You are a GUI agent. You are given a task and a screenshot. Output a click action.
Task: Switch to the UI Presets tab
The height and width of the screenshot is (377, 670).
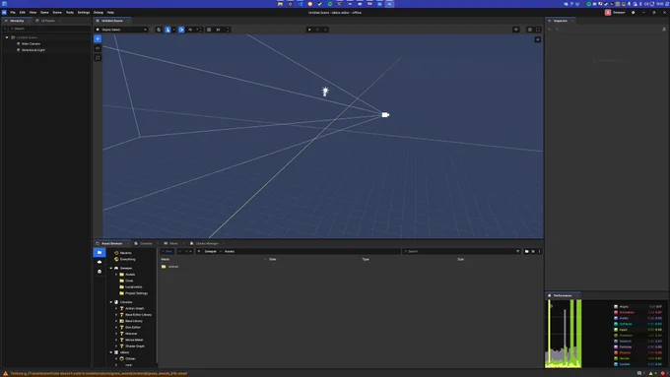pos(48,21)
